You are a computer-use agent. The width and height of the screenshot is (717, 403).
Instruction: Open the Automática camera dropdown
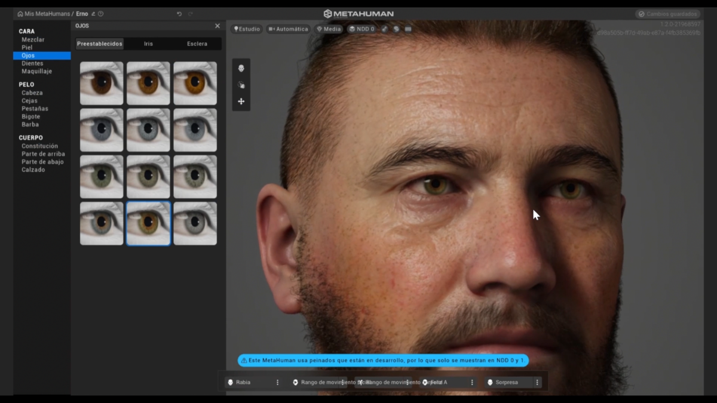tap(288, 29)
